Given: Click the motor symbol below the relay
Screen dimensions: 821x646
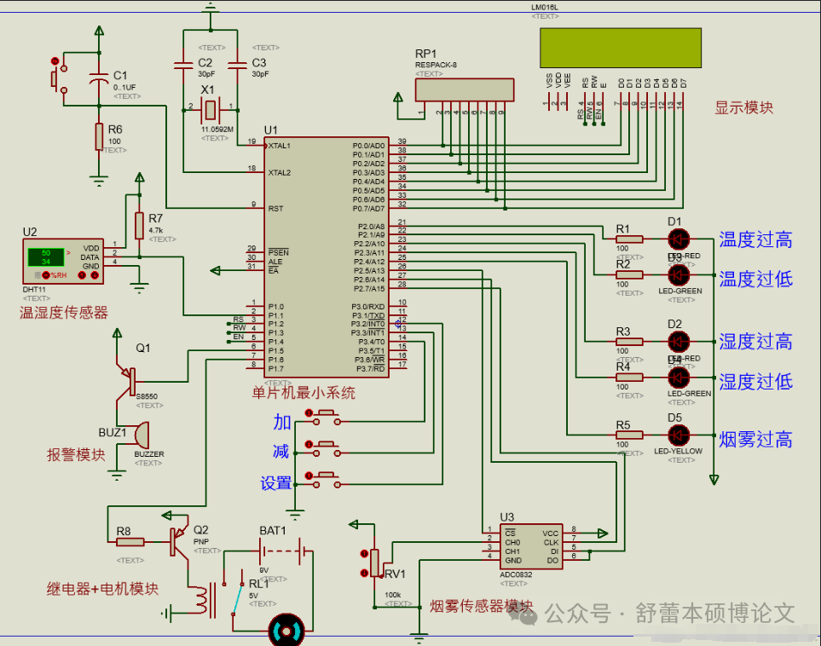Looking at the screenshot, I should (286, 629).
